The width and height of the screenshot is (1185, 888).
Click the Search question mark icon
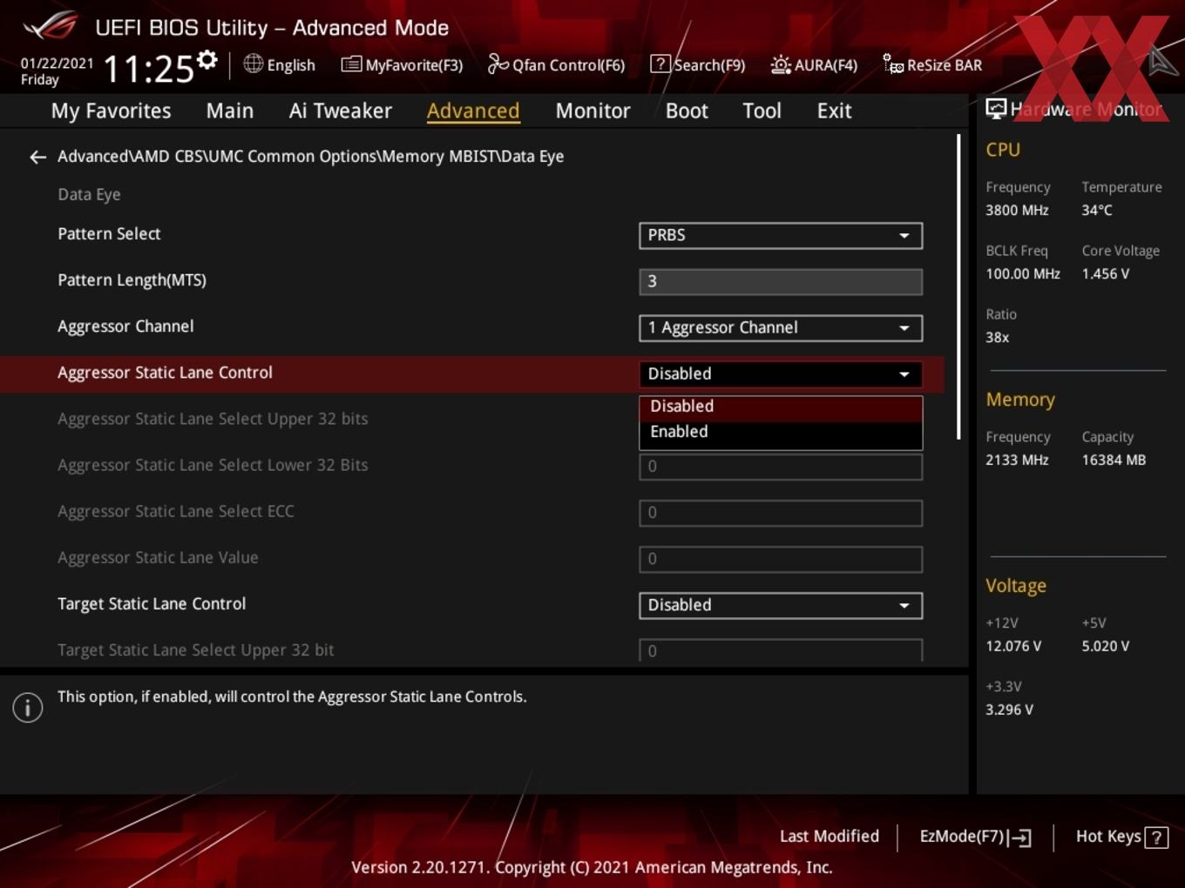660,64
